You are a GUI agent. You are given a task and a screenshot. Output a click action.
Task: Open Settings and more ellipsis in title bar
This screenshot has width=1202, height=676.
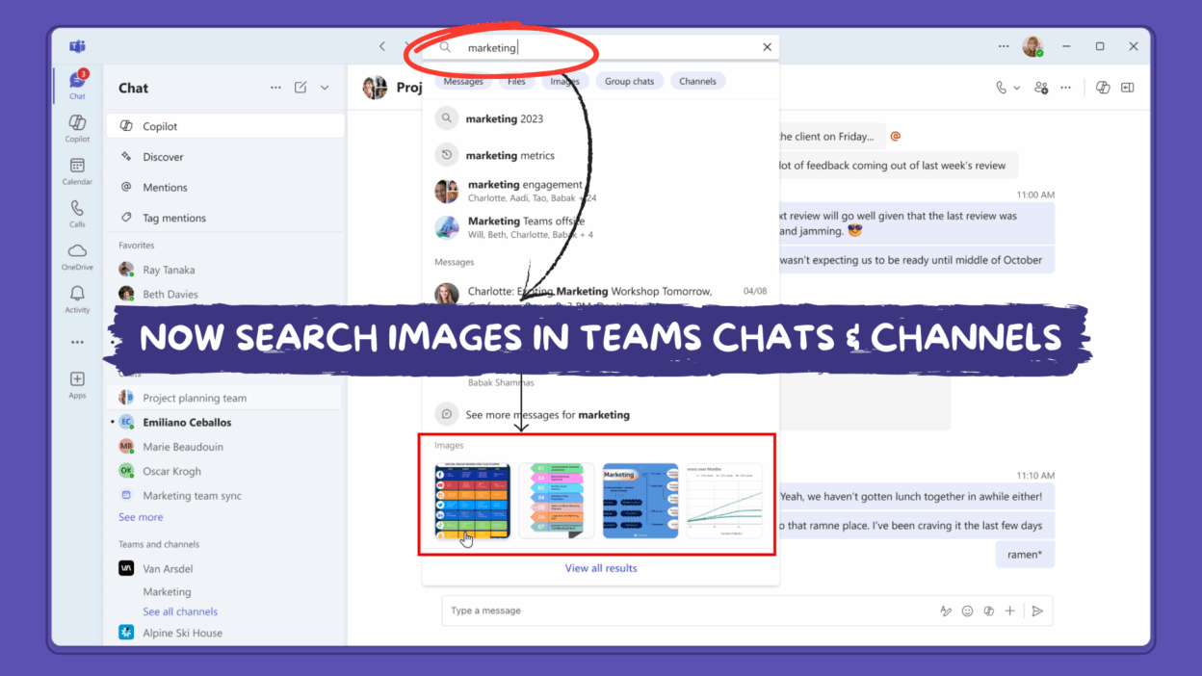[x=1005, y=46]
